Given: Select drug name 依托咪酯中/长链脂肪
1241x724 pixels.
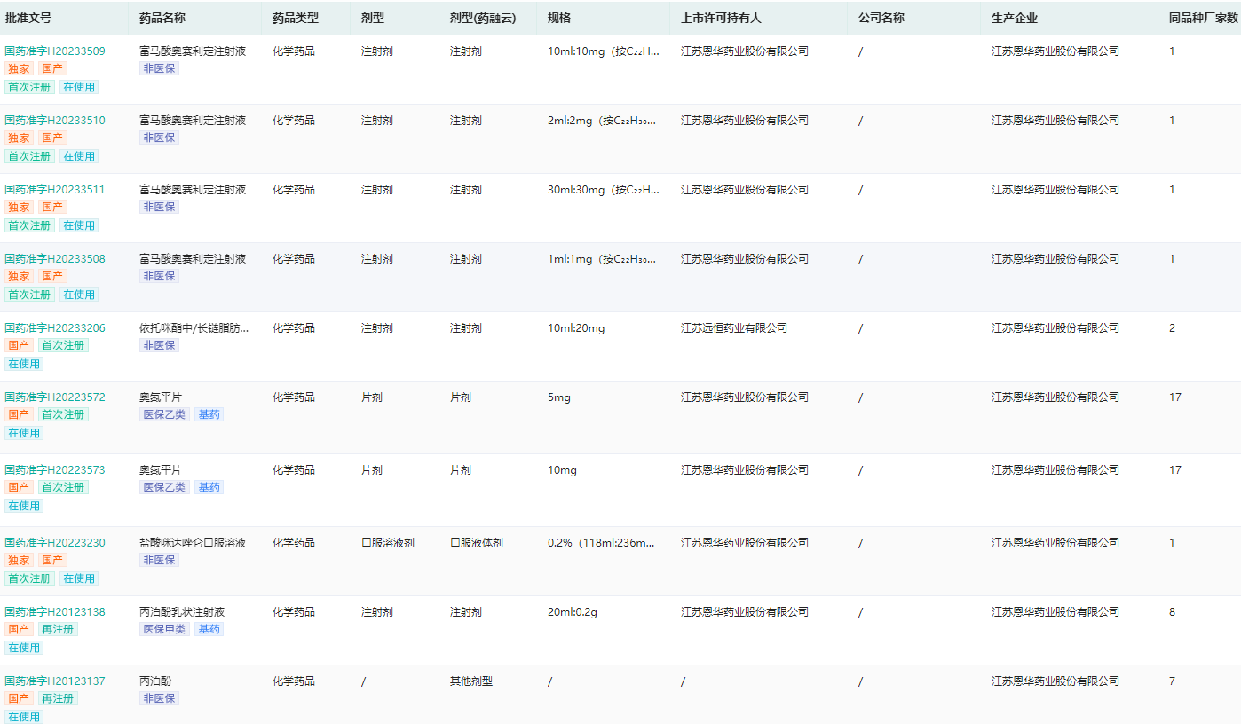Looking at the screenshot, I should point(194,328).
